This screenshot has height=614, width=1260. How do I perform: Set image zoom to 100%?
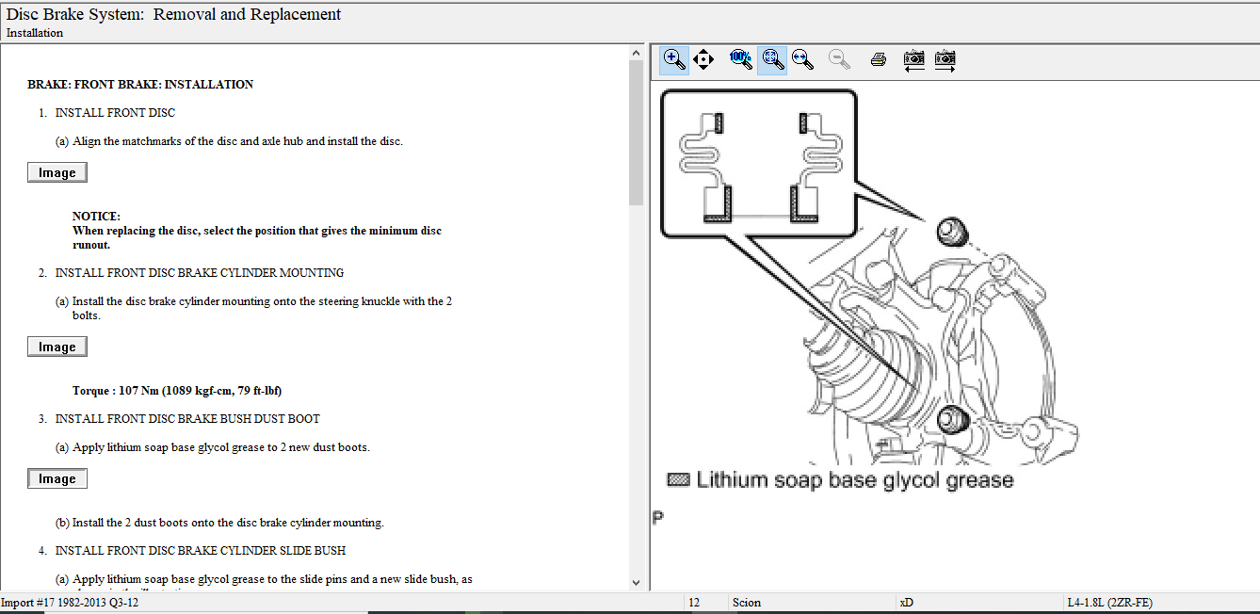tap(741, 60)
